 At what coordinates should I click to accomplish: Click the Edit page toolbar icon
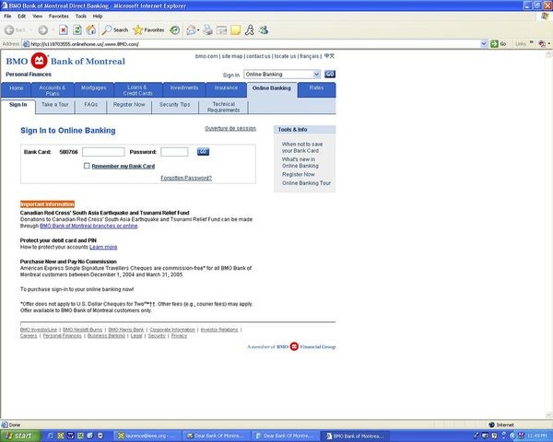click(221, 30)
